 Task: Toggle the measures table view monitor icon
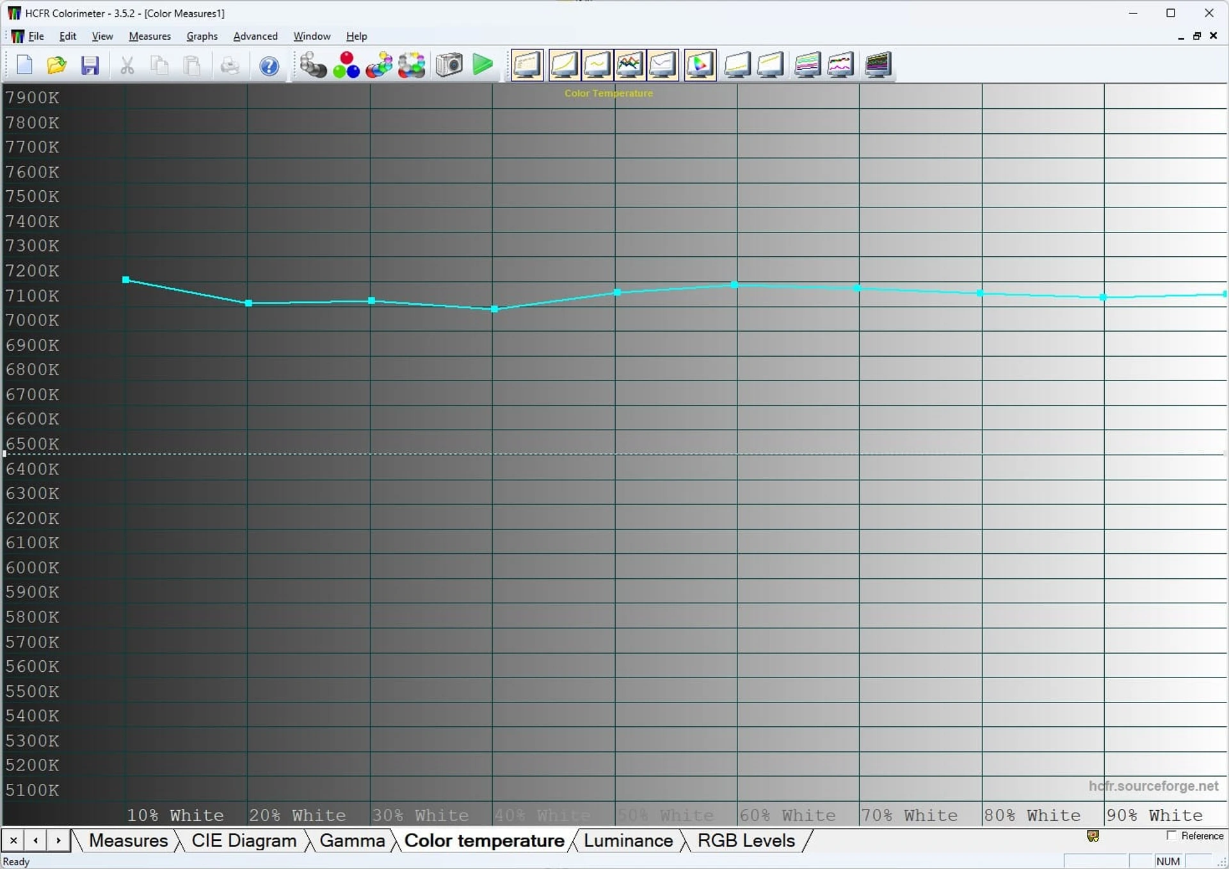[x=527, y=65]
